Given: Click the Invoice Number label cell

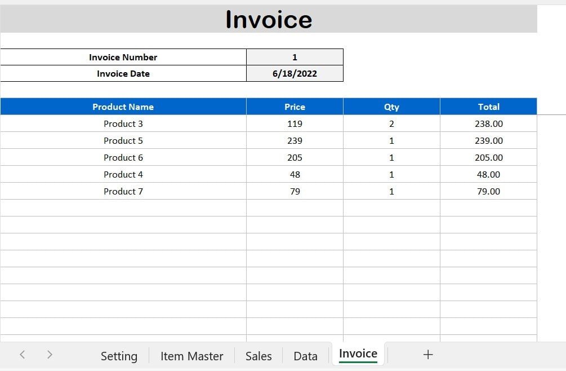Looking at the screenshot, I should pyautogui.click(x=123, y=57).
